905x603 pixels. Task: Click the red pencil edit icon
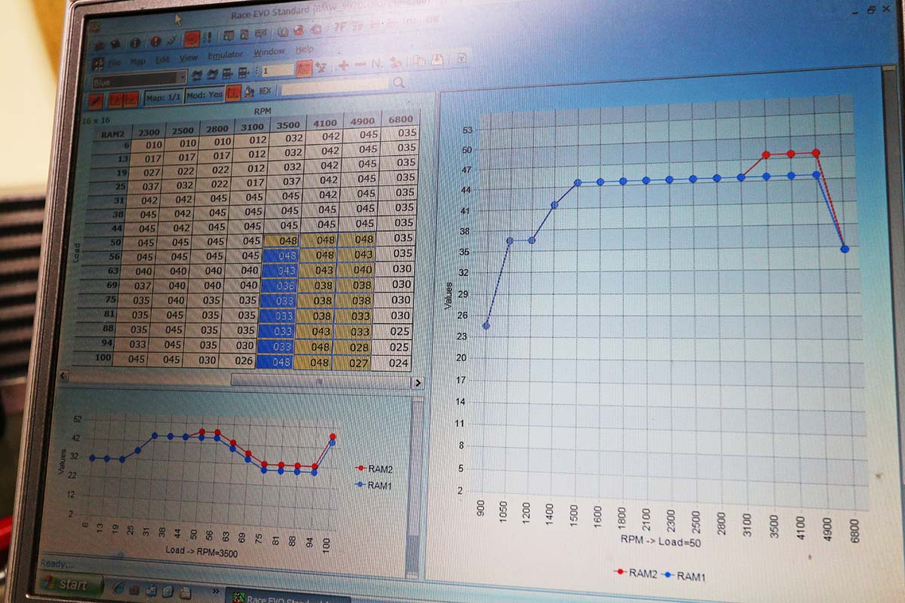click(x=96, y=99)
